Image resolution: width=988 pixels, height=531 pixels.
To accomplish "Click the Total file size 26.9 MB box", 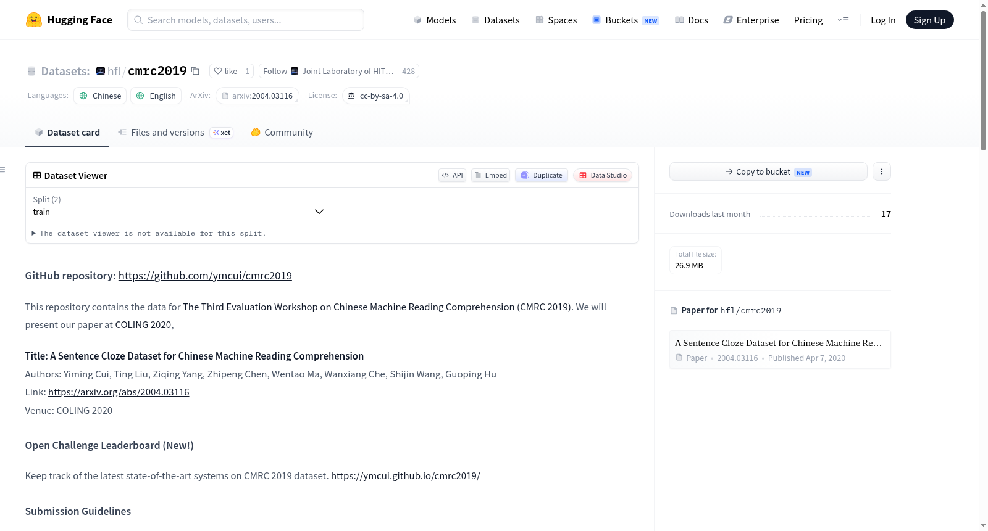I will pos(695,260).
